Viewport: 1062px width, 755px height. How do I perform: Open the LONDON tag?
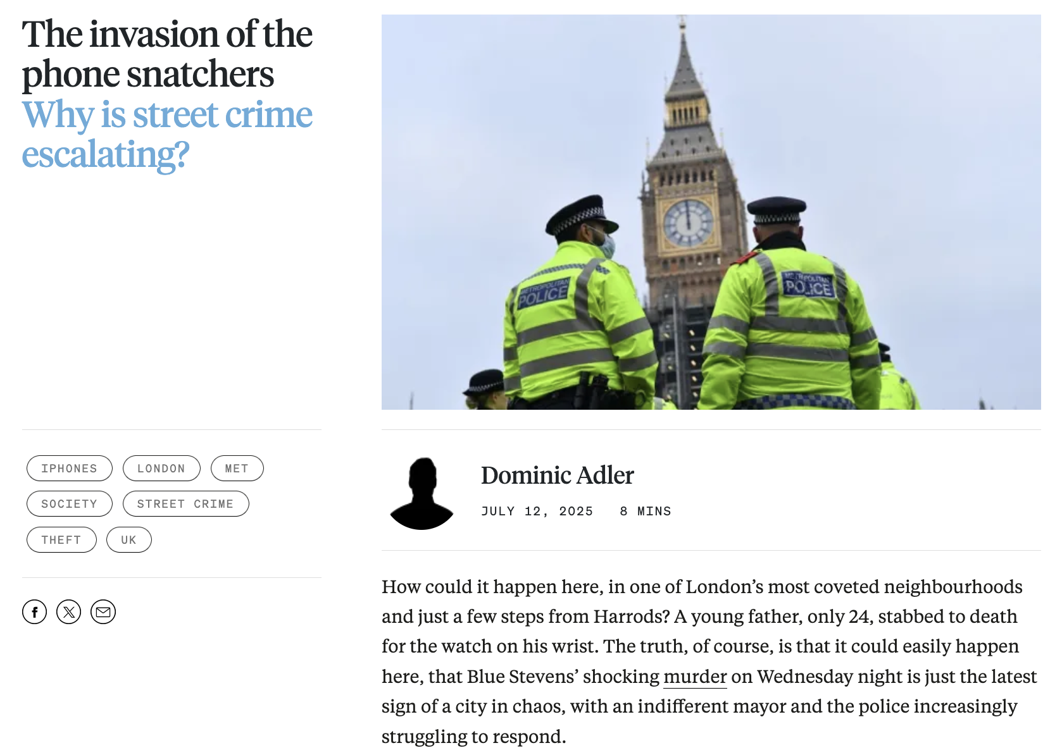click(161, 468)
